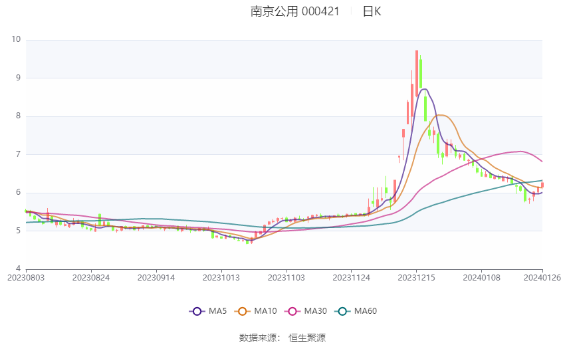Click the y-axis value 4
The image size is (565, 343).
(x=19, y=269)
